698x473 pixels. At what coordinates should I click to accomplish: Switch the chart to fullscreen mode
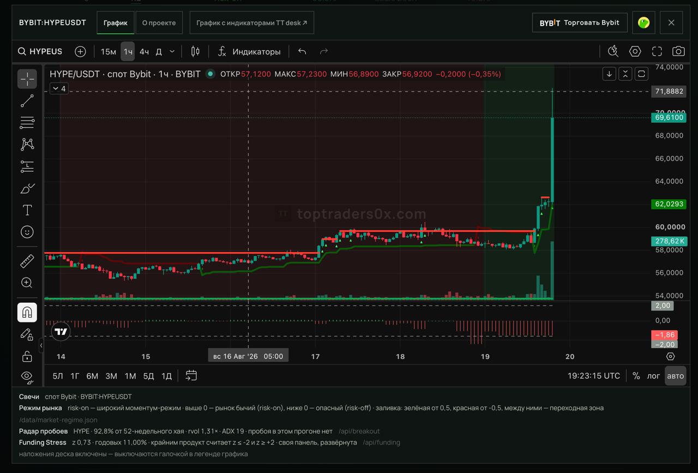click(x=657, y=51)
